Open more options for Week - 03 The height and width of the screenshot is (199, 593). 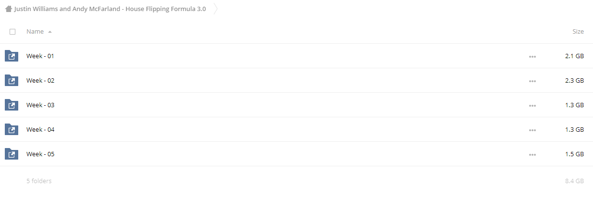(532, 106)
